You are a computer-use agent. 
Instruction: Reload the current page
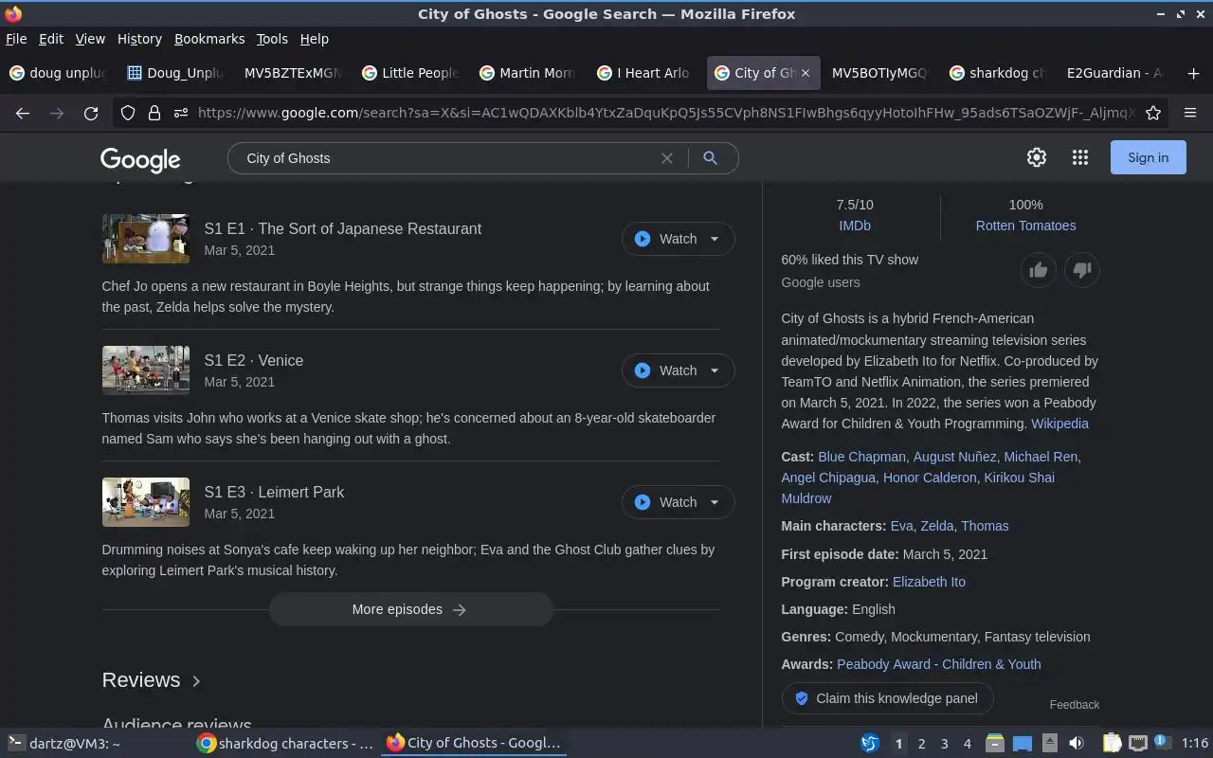point(91,113)
